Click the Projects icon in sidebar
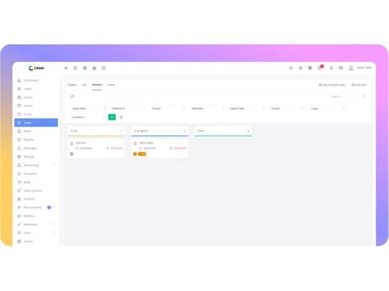This screenshot has width=389, height=291. point(19,199)
